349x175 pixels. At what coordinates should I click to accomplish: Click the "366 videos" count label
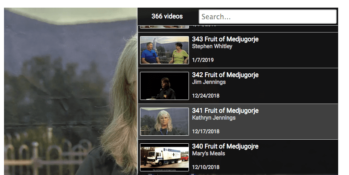point(167,16)
